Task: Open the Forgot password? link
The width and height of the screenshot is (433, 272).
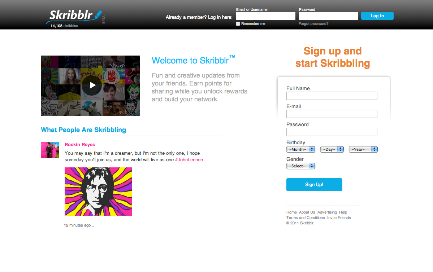Action: click(313, 24)
